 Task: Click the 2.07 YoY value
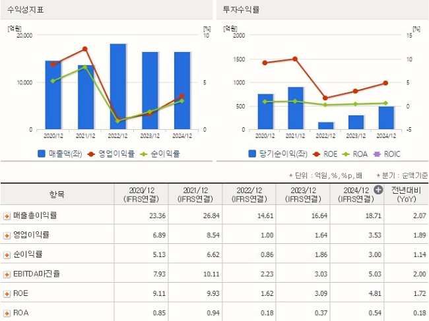(x=420, y=216)
